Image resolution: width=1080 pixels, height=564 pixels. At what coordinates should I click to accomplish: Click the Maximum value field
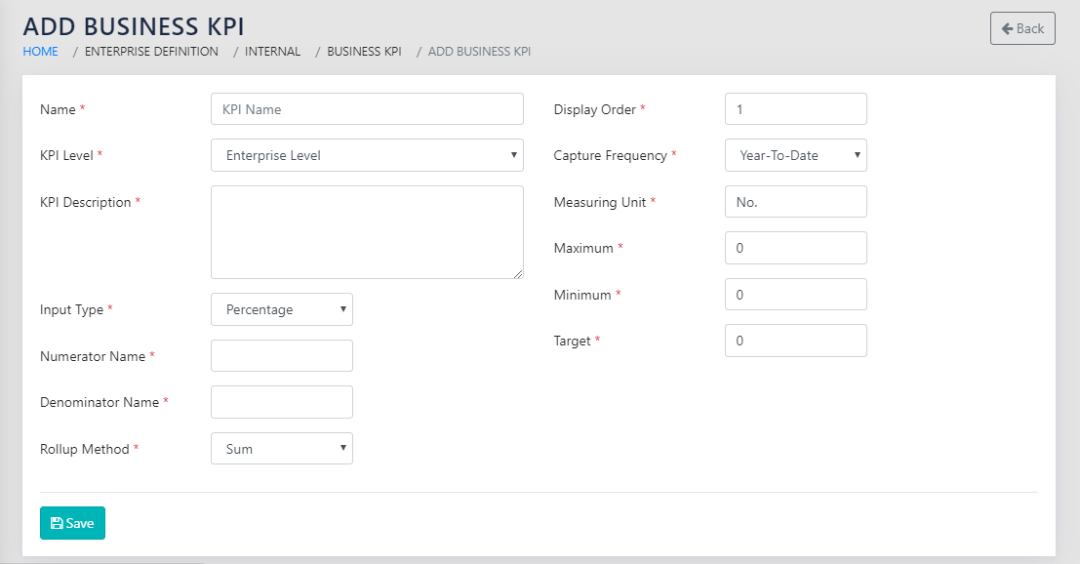(795, 248)
